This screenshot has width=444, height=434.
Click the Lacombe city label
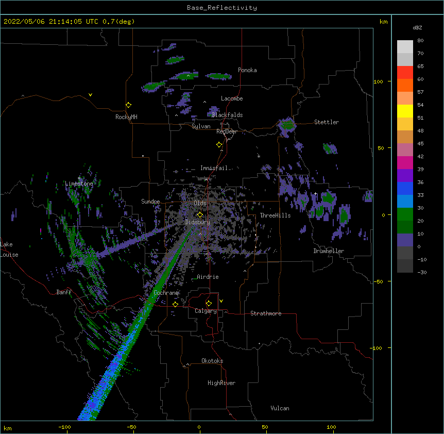point(232,98)
